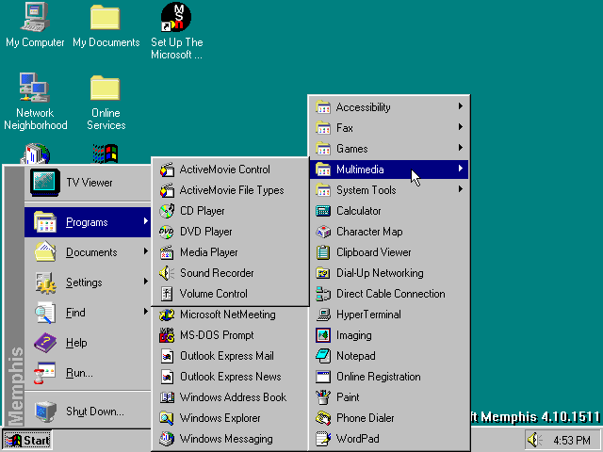Click the 4:53 PM taskbar clock

(x=572, y=441)
